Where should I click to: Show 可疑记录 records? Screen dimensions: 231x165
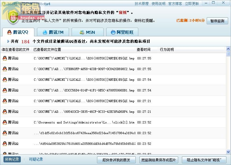pos(36,159)
